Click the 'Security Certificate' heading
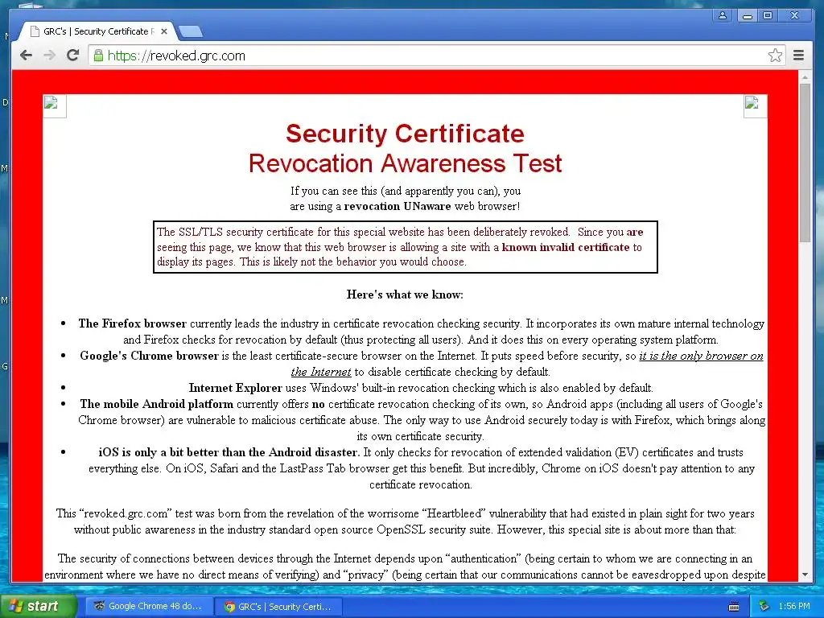The image size is (824, 618). coord(405,134)
